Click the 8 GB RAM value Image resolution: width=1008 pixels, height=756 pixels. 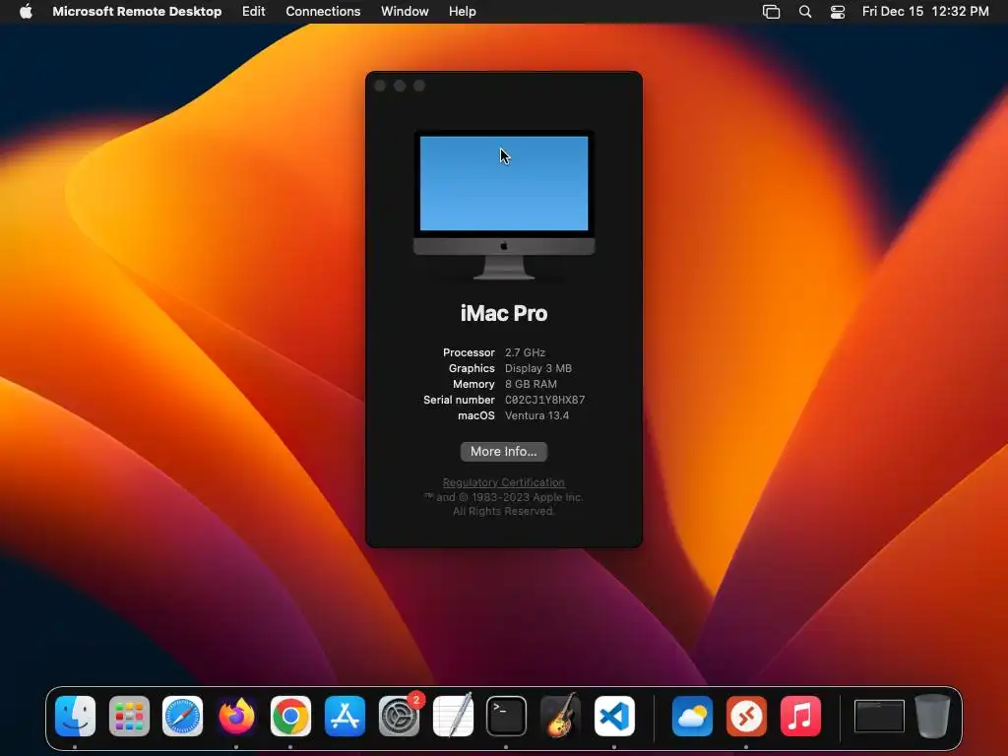(531, 384)
